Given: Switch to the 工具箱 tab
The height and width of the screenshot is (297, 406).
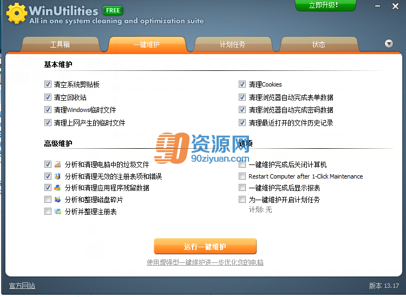Looking at the screenshot, I should 60,44.
